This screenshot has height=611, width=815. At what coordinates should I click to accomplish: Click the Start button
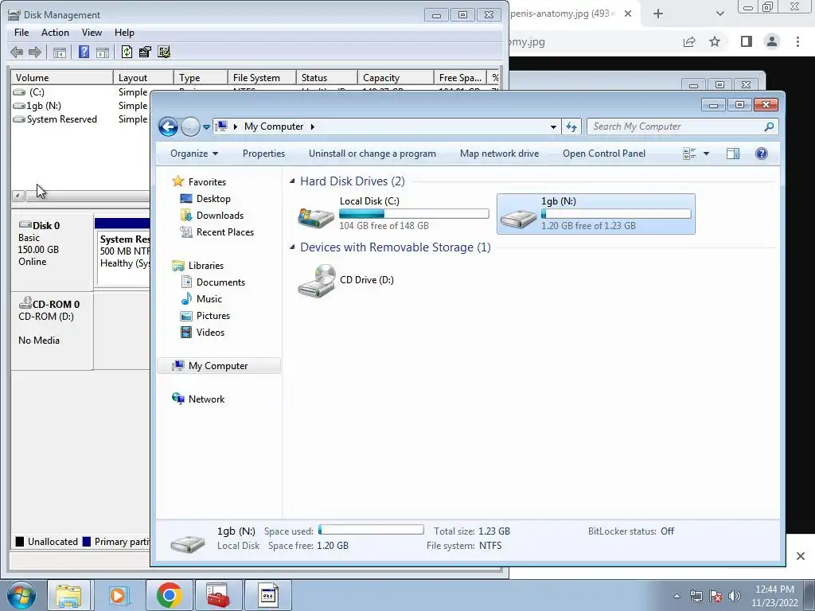point(21,595)
